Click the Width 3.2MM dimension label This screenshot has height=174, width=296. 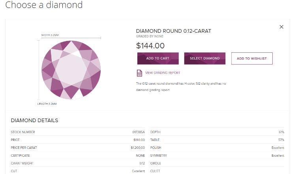pos(50,35)
